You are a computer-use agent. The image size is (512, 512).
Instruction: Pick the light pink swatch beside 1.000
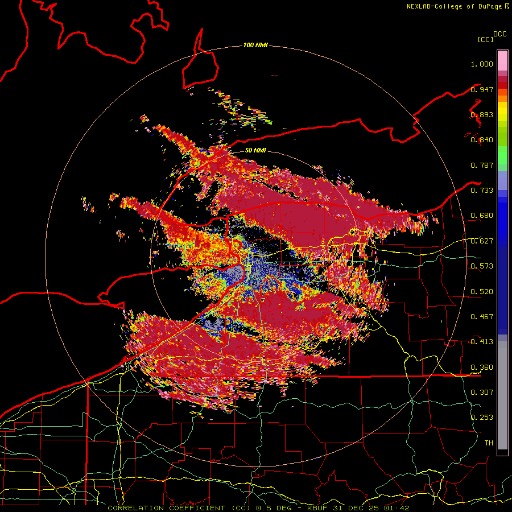tap(502, 60)
